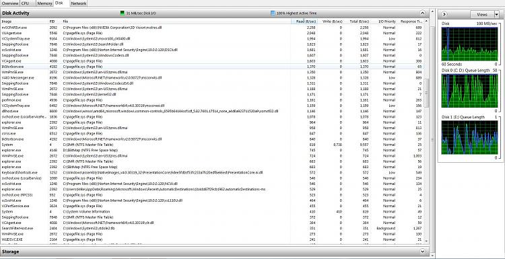Select the dllhost.exe row
Screen dimensions: 505x259
[x=212, y=111]
